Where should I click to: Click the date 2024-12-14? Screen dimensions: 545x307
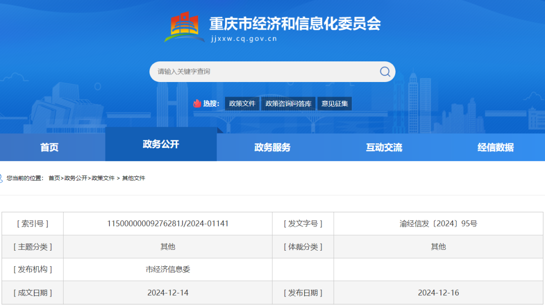[168, 293]
